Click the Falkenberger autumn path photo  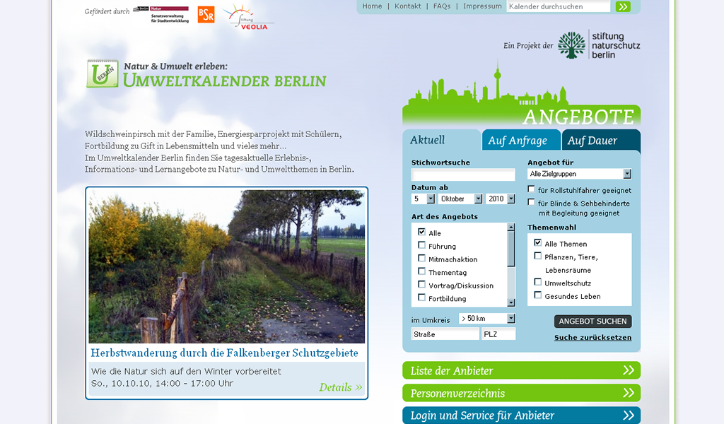[x=227, y=266]
